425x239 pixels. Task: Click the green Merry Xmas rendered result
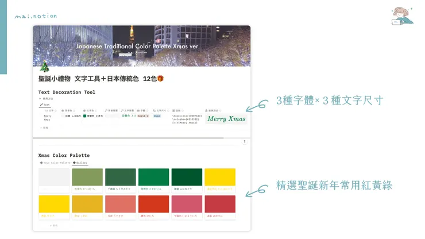pyautogui.click(x=226, y=119)
